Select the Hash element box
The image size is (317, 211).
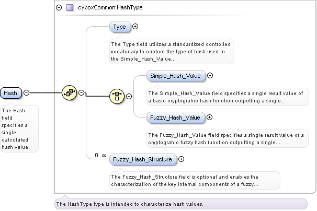(10, 93)
